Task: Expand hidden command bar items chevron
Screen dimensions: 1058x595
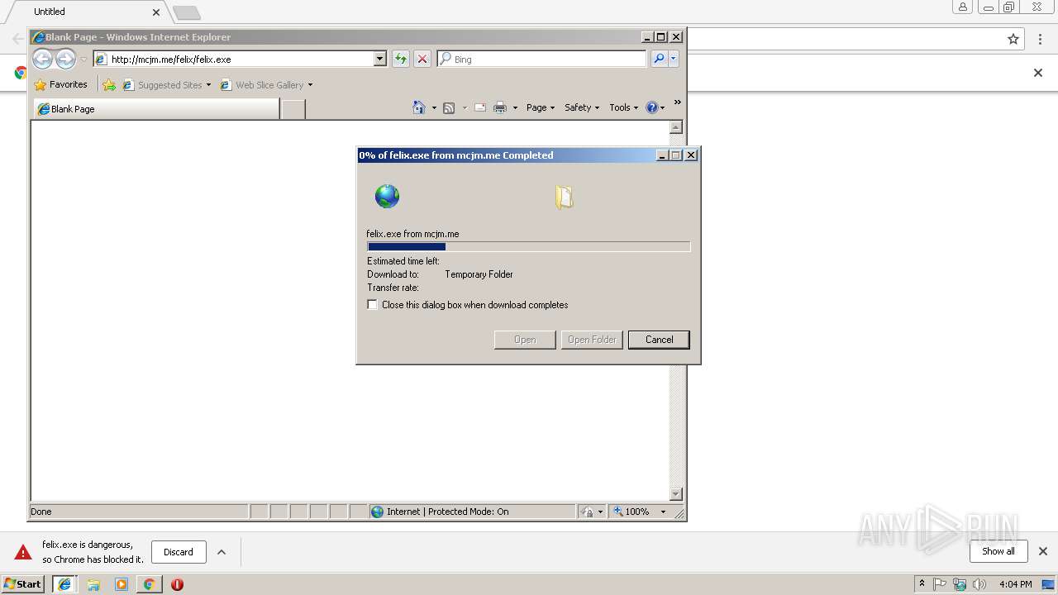Action: tap(677, 102)
